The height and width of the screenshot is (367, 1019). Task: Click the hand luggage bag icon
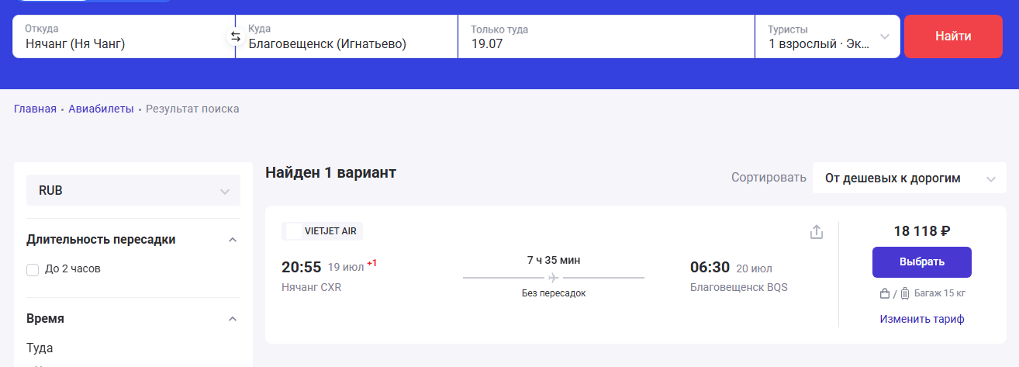click(884, 294)
